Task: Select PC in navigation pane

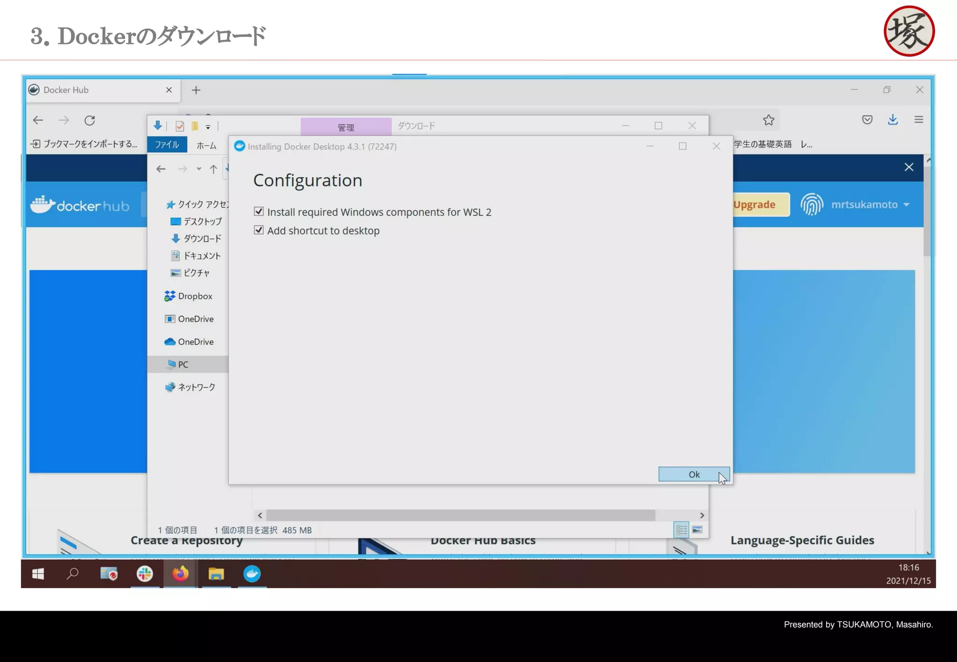Action: pyautogui.click(x=188, y=365)
